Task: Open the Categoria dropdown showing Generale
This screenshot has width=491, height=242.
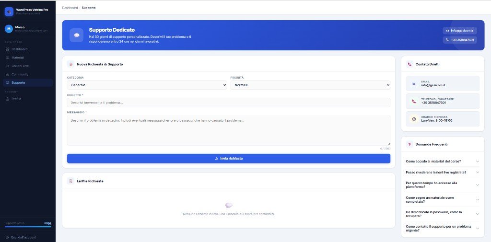Action: point(147,85)
